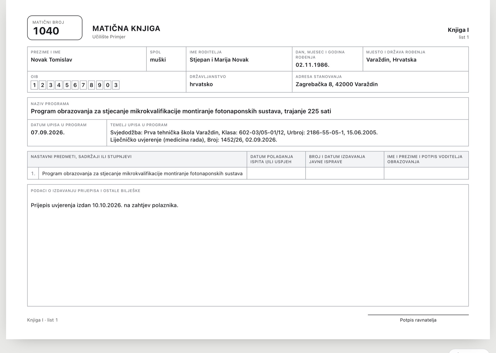The height and width of the screenshot is (353, 496).
Task: Click the last OIB digit box
Action: [116, 85]
